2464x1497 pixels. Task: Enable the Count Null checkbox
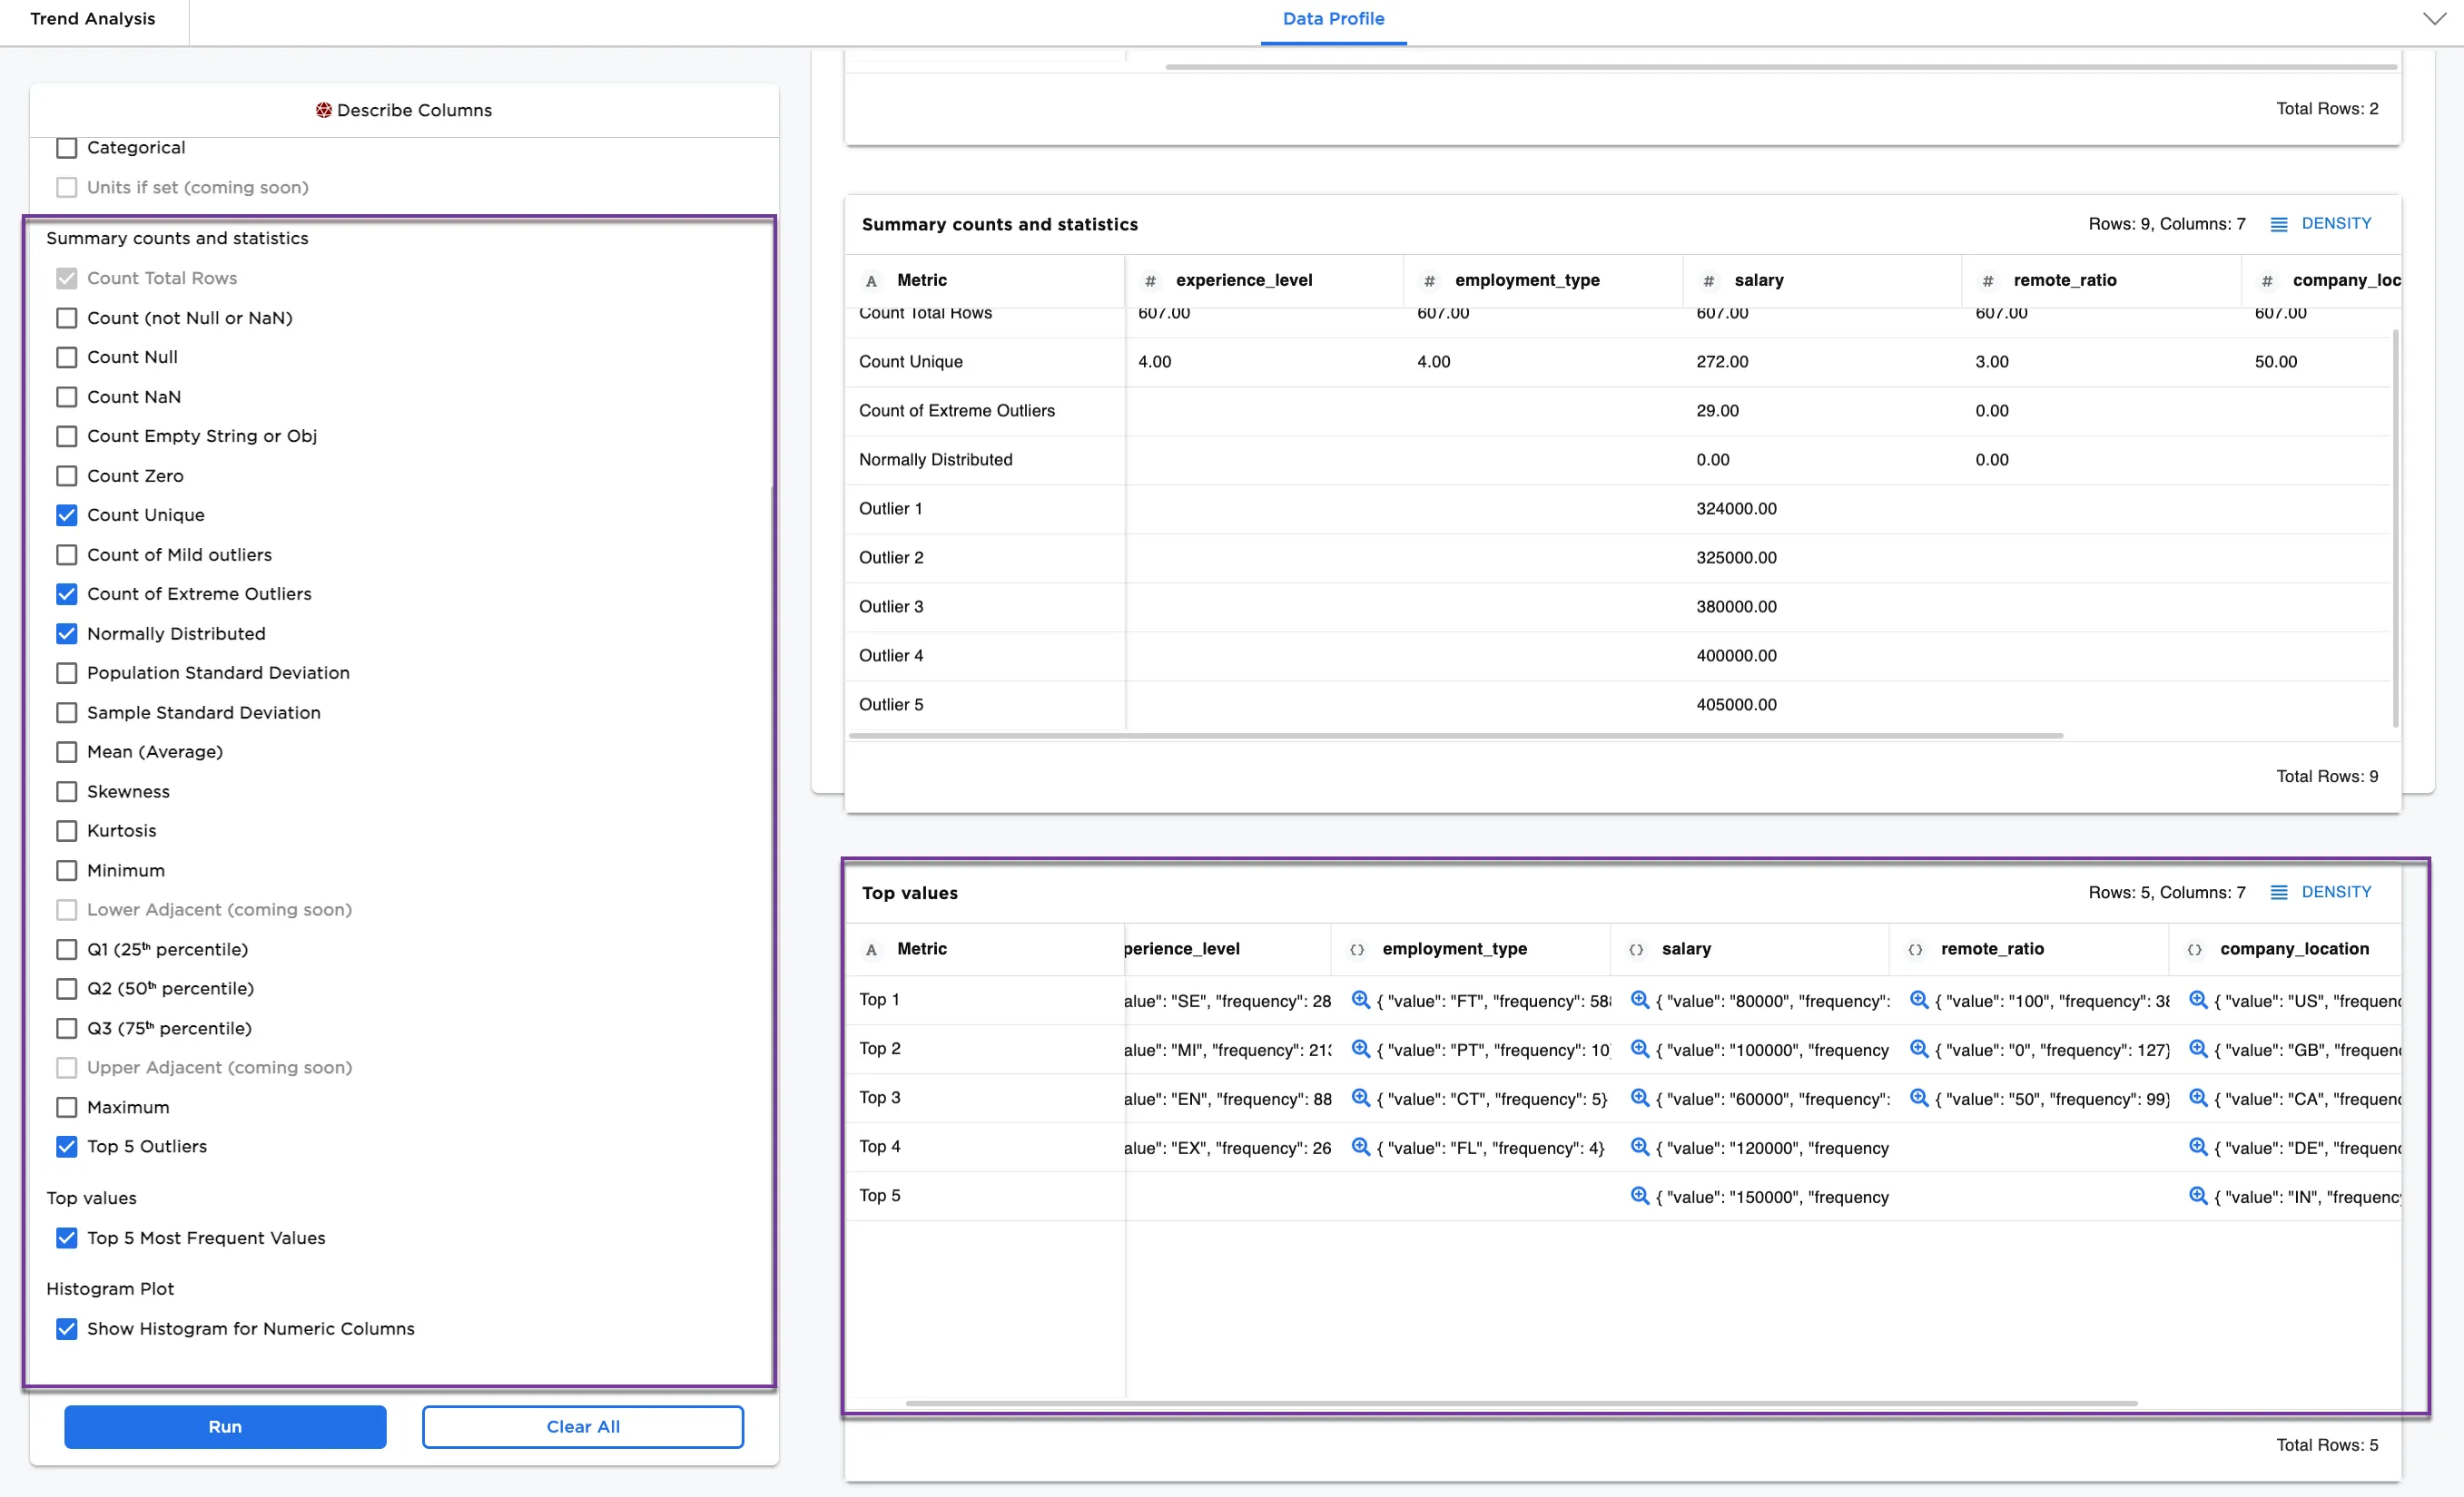click(x=66, y=357)
